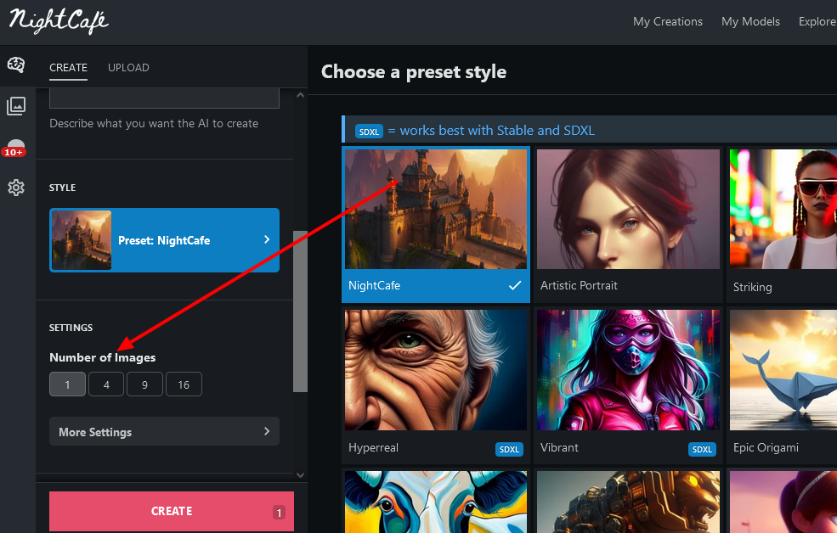
Task: Click the checkmark on NightCafe preset
Action: pyautogui.click(x=515, y=286)
